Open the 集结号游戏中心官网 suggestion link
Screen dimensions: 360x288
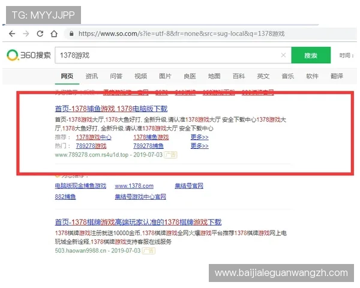point(140,197)
